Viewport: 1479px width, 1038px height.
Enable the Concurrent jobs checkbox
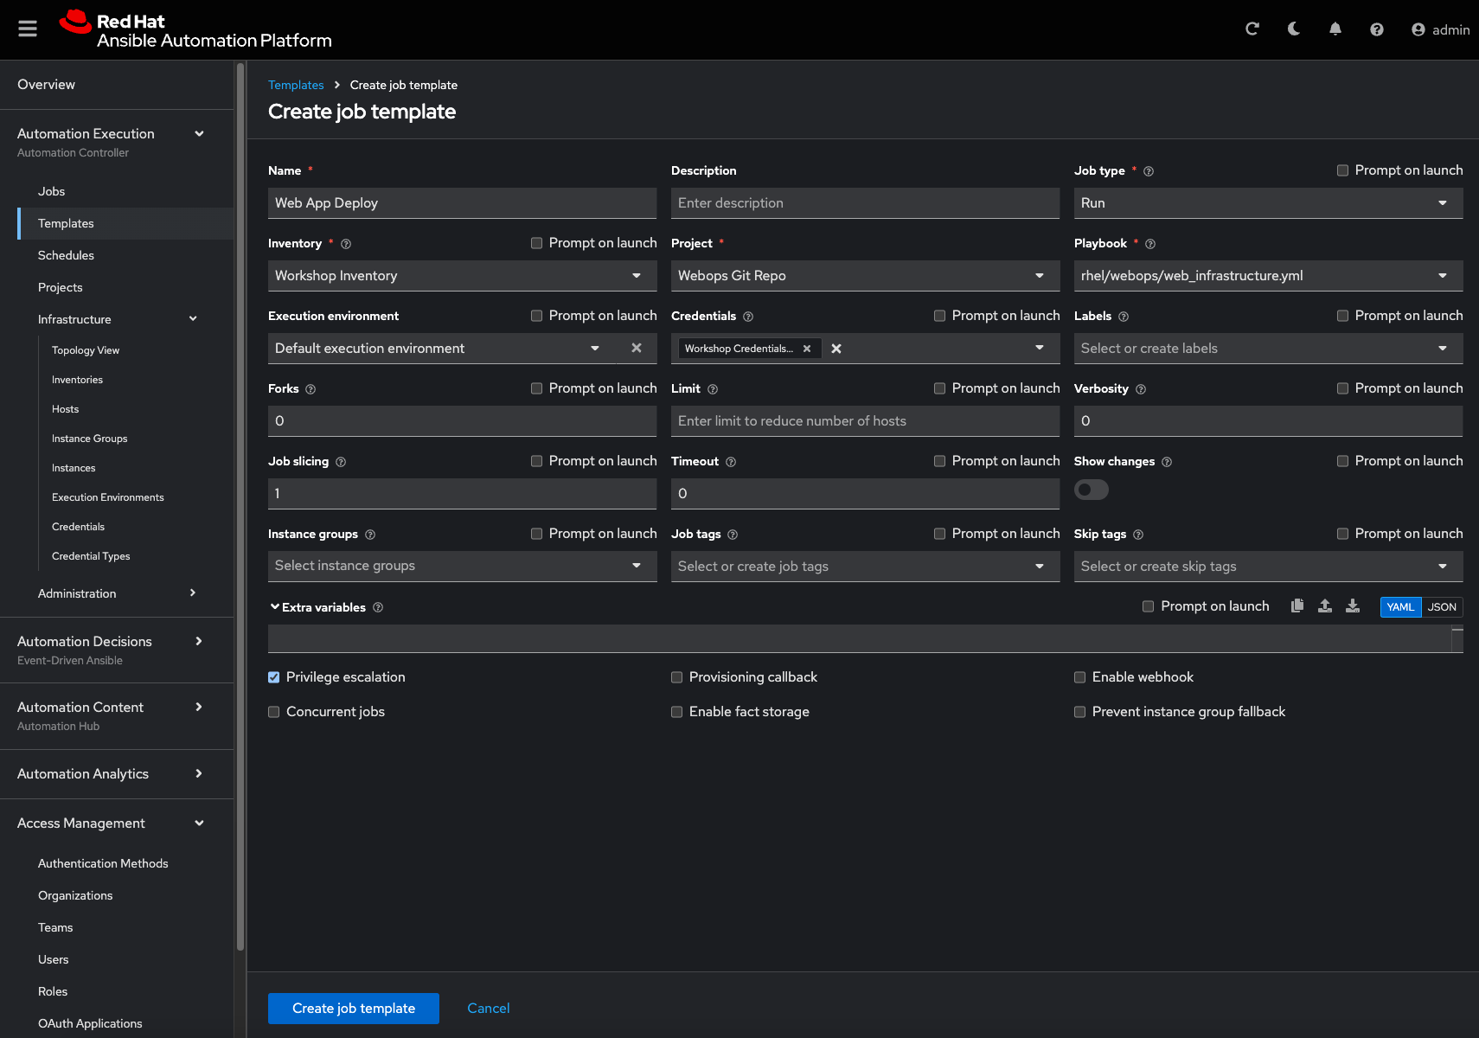click(x=274, y=712)
